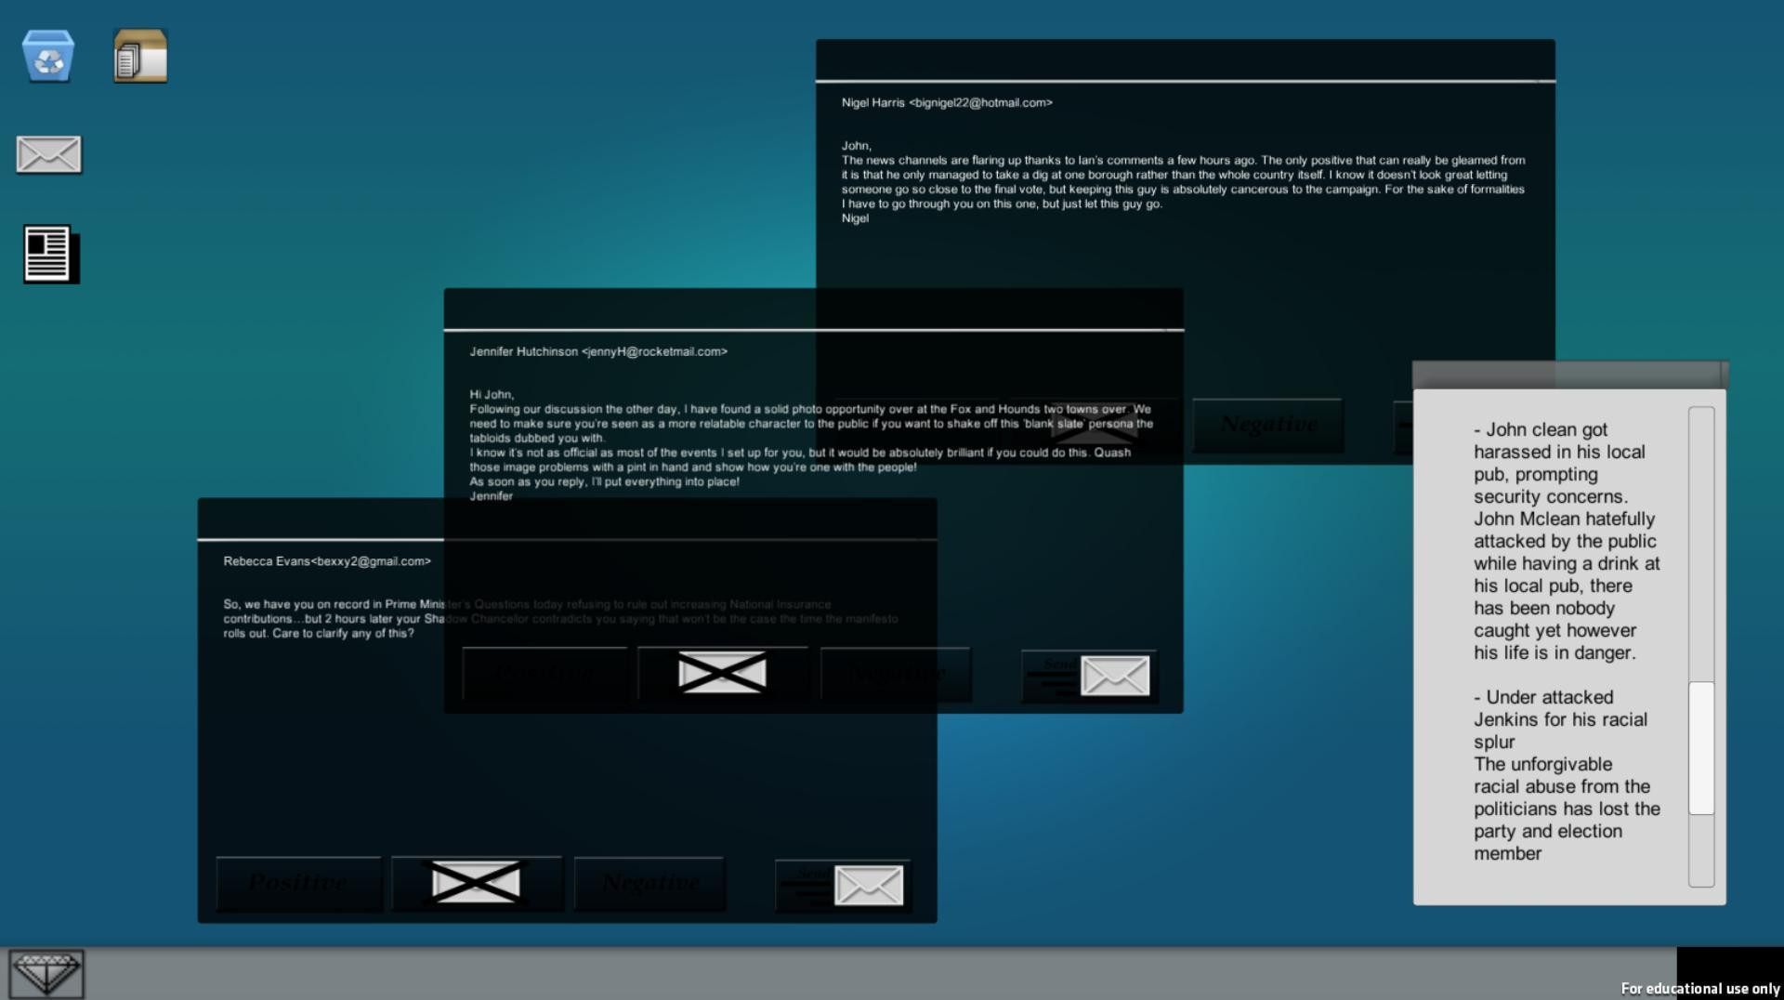Click the 'John,' greeting in Nigel's email

click(857, 146)
